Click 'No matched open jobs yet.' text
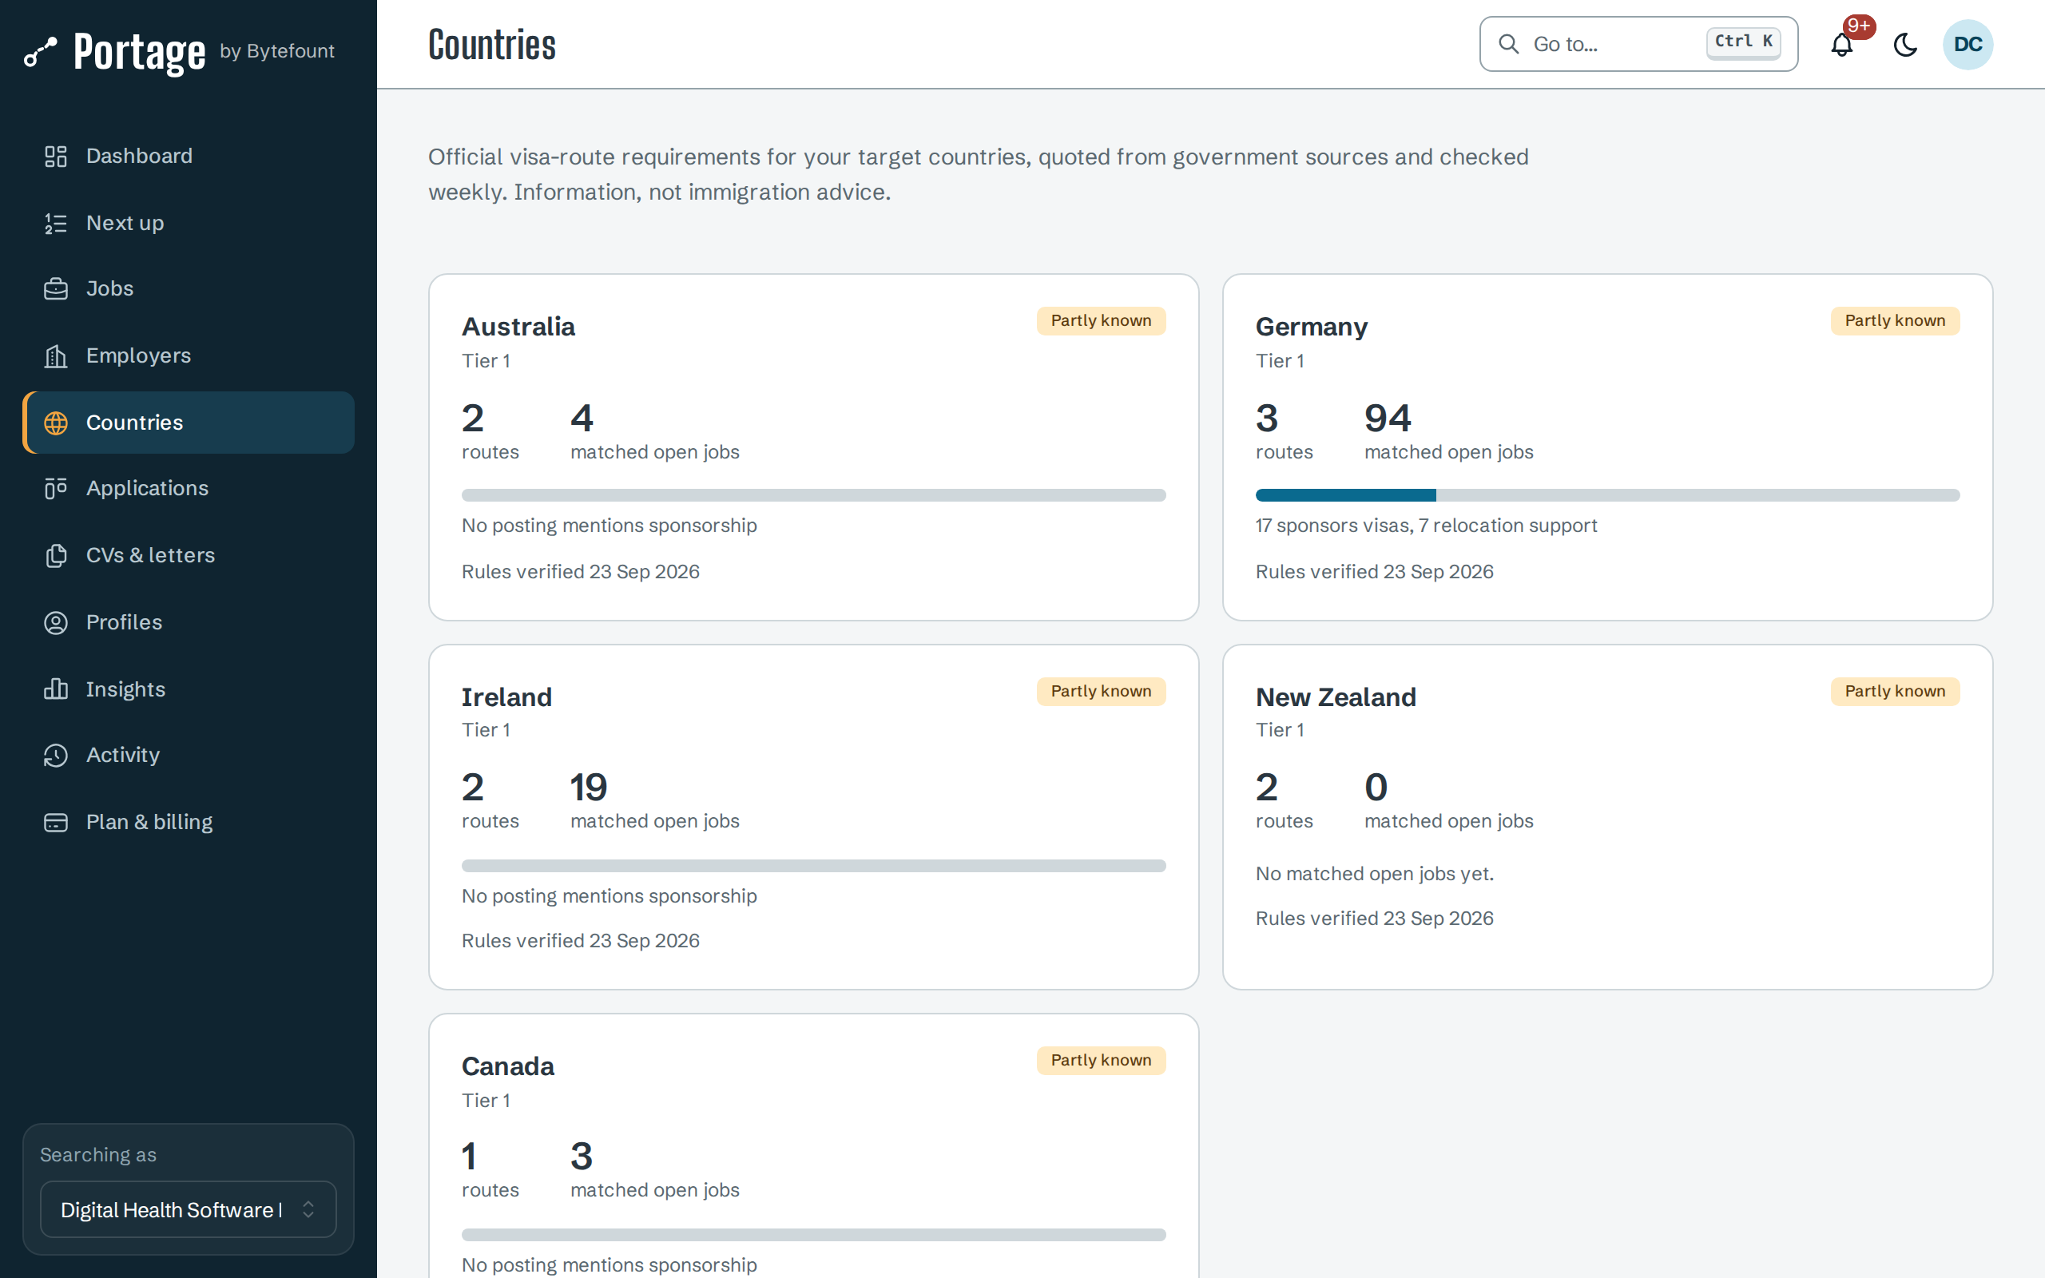 pyautogui.click(x=1375, y=874)
